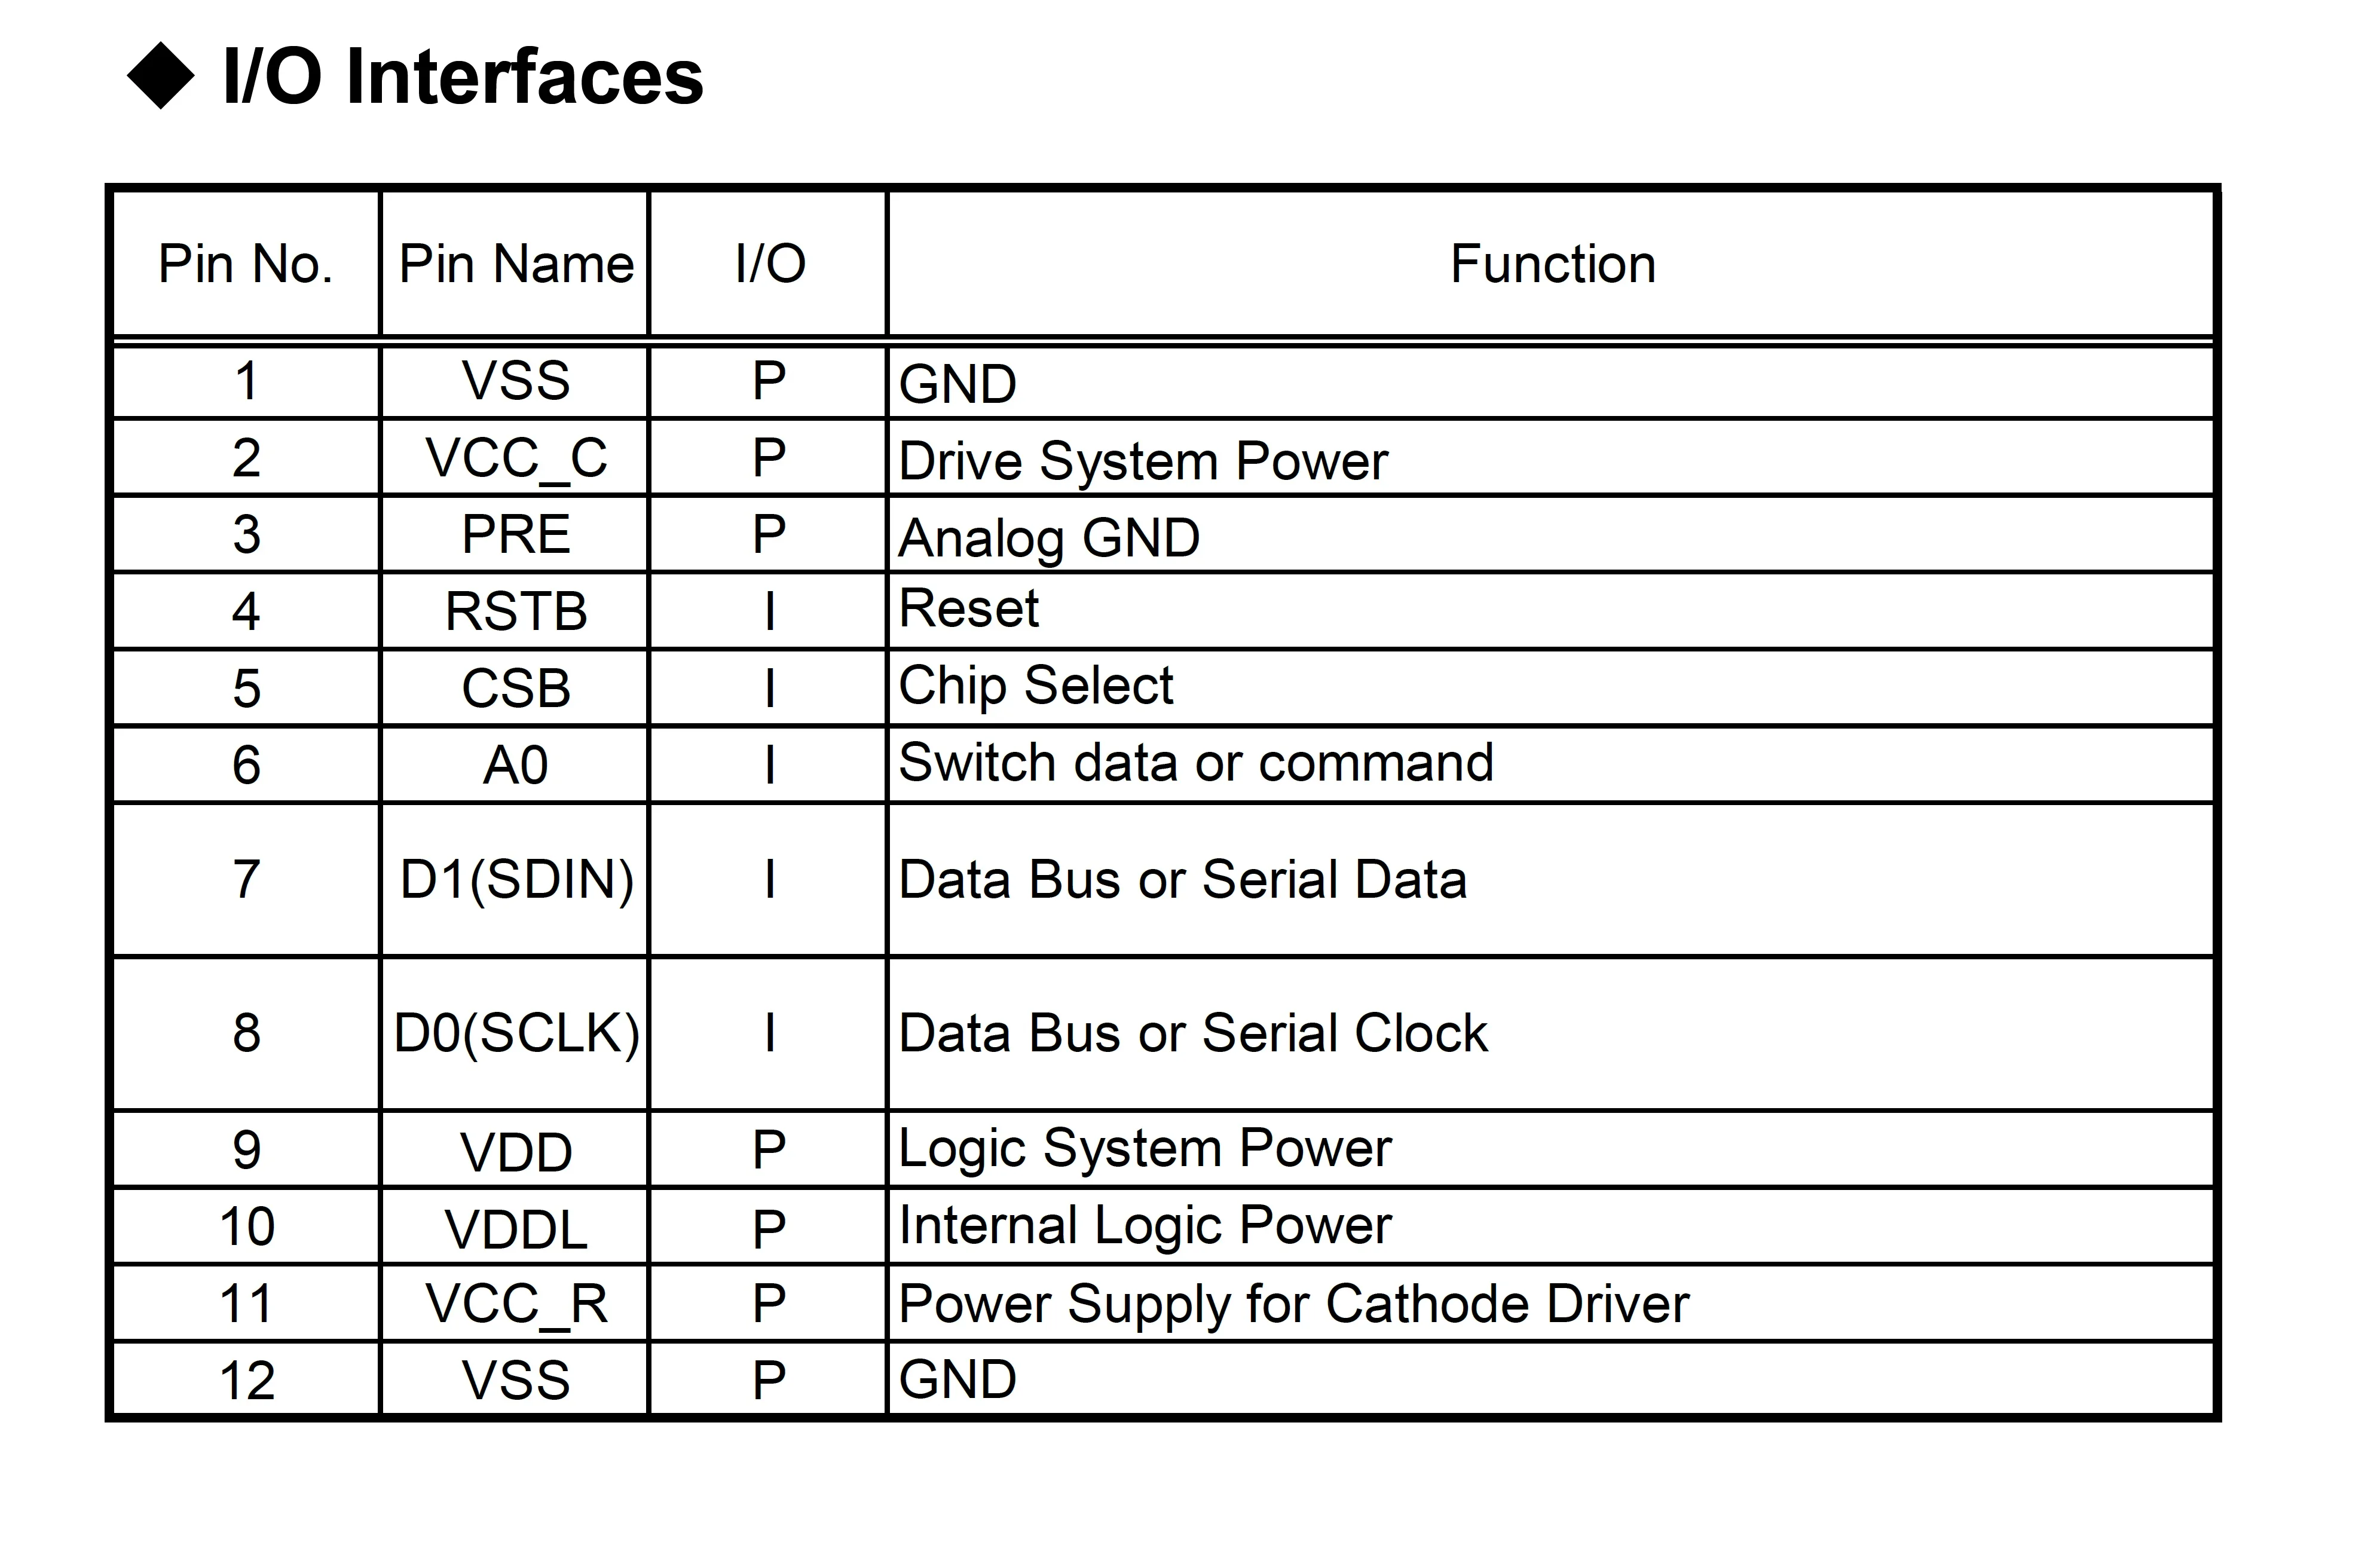Click the Drive System Power function text

[x=1143, y=461]
